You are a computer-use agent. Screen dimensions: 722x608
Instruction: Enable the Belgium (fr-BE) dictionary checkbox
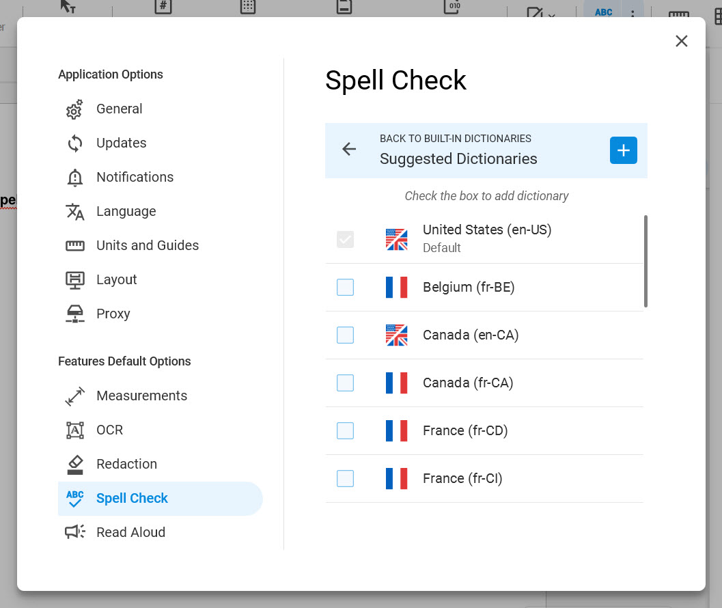click(346, 288)
